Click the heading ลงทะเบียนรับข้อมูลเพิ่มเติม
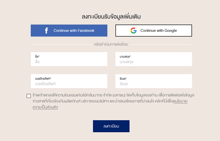Image resolution: width=220 pixels, height=141 pixels. pyautogui.click(x=111, y=17)
